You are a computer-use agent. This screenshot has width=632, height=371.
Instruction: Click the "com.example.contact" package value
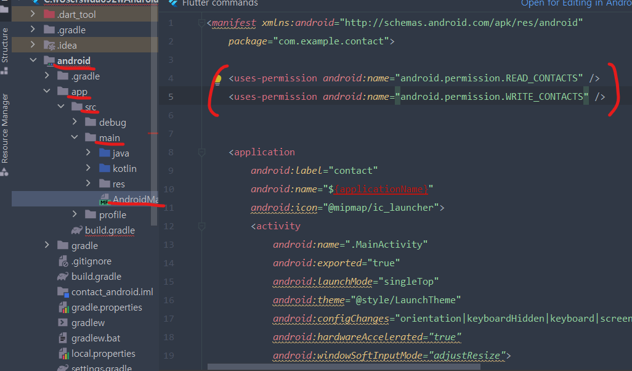[331, 41]
